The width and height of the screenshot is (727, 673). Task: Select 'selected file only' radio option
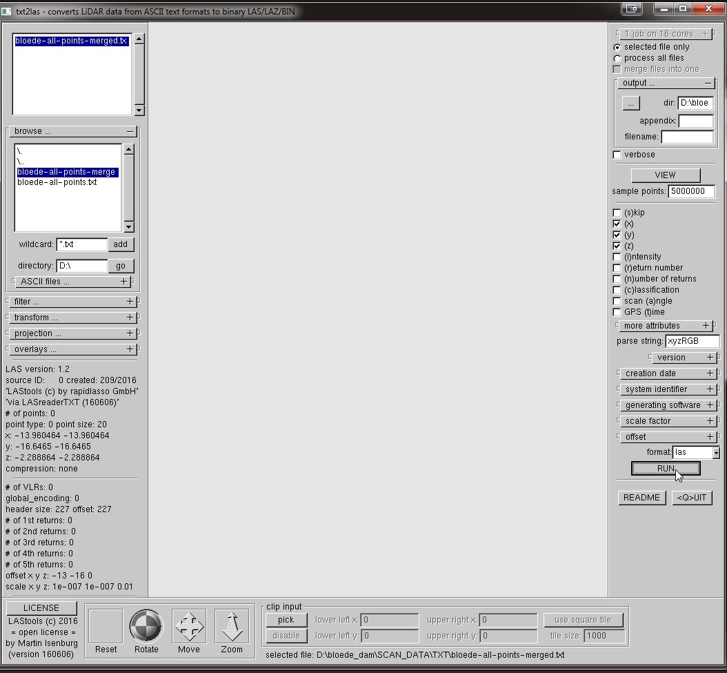pyautogui.click(x=617, y=47)
